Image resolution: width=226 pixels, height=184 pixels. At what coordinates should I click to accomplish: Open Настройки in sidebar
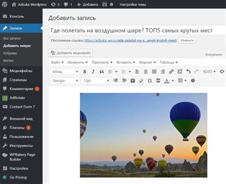point(21,168)
